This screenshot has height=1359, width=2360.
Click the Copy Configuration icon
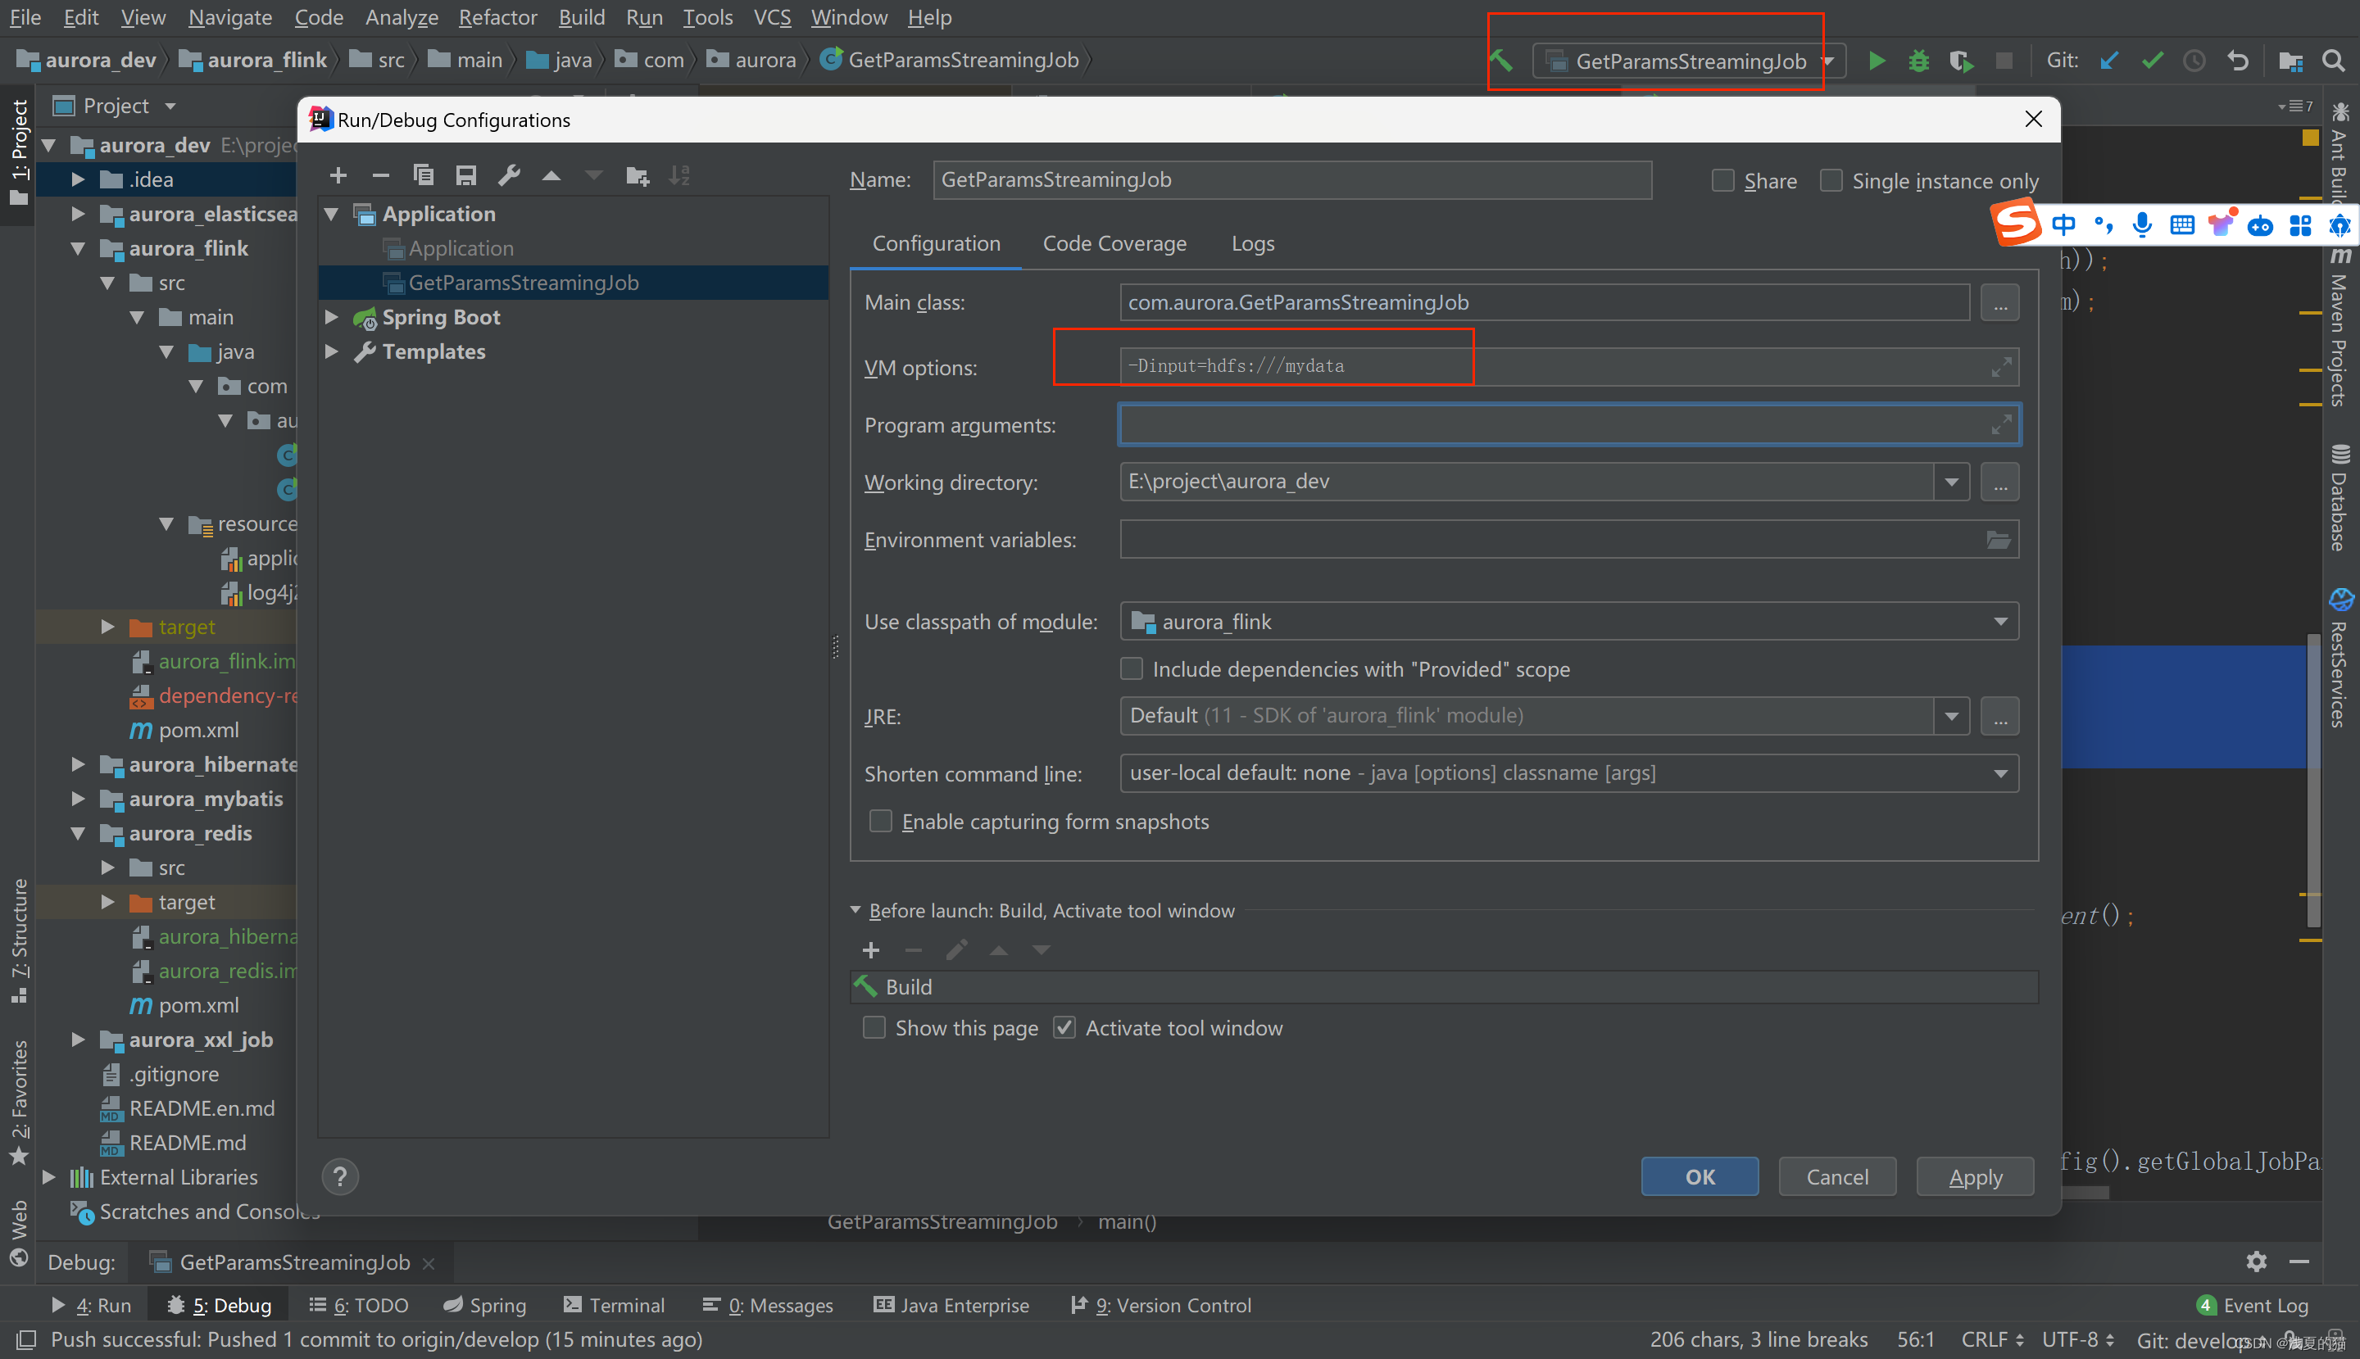coord(423,175)
